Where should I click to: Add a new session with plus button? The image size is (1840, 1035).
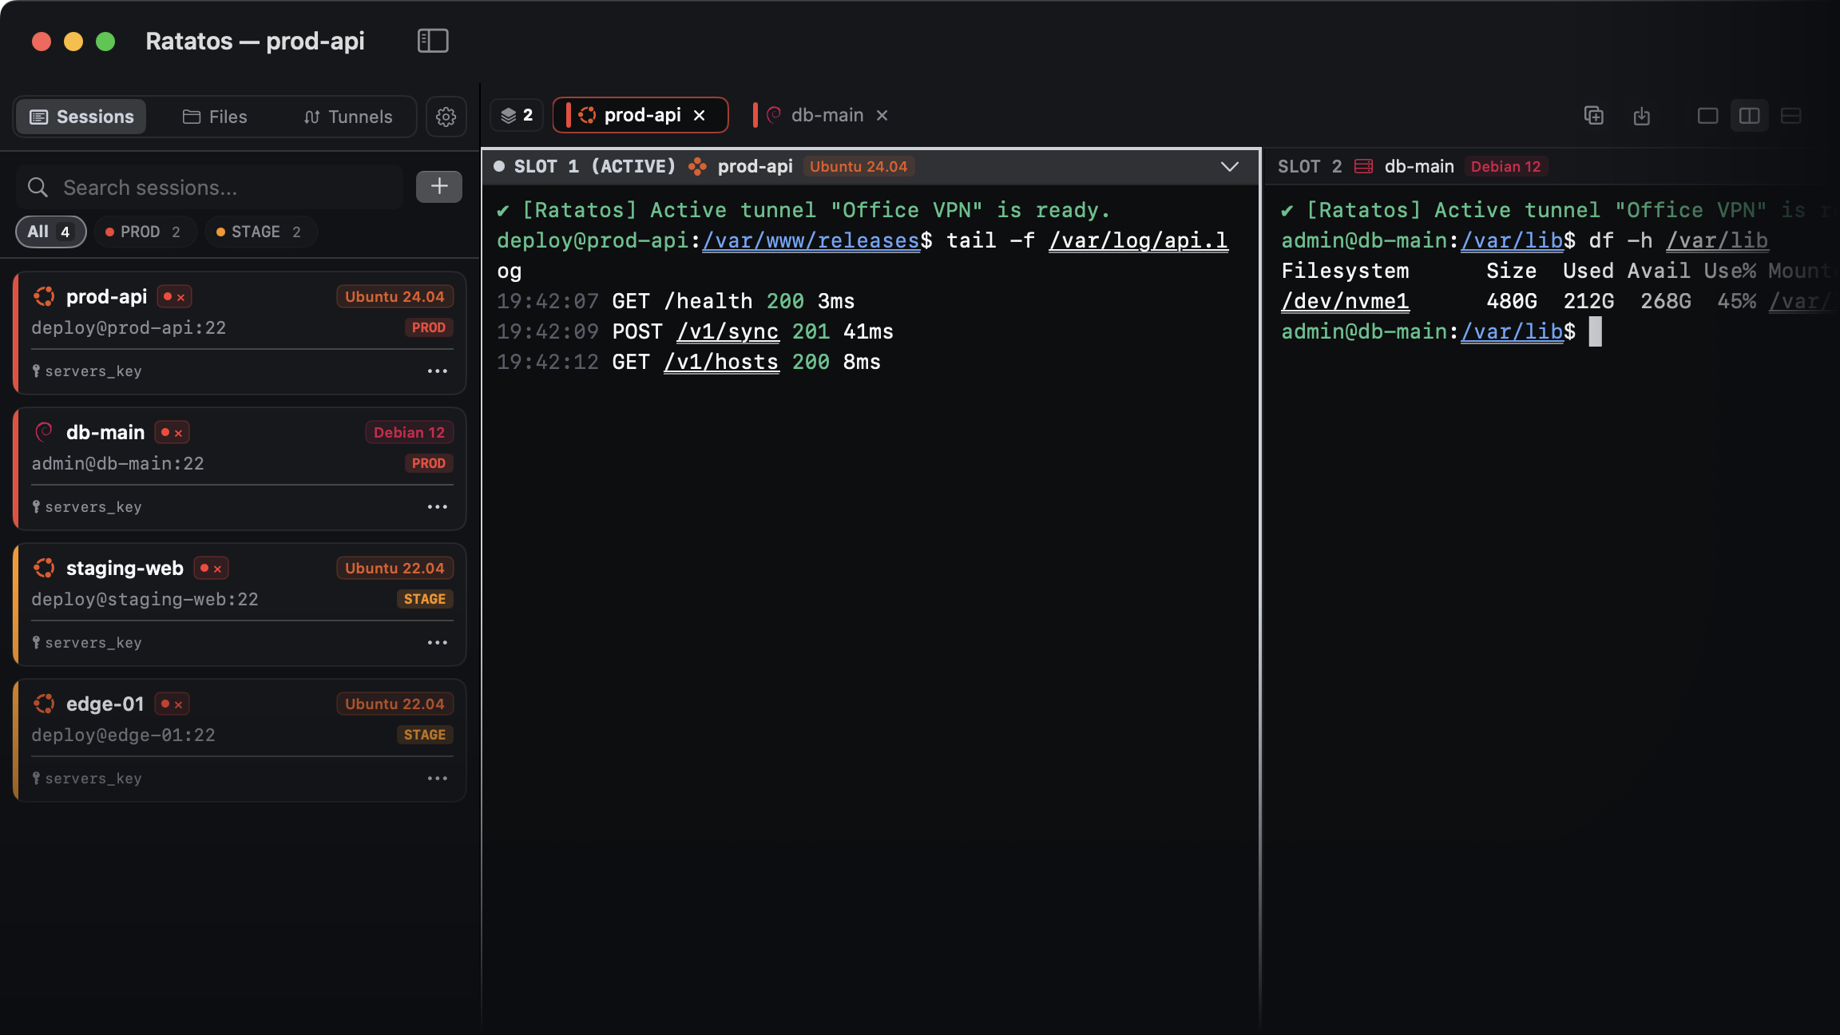(x=439, y=186)
